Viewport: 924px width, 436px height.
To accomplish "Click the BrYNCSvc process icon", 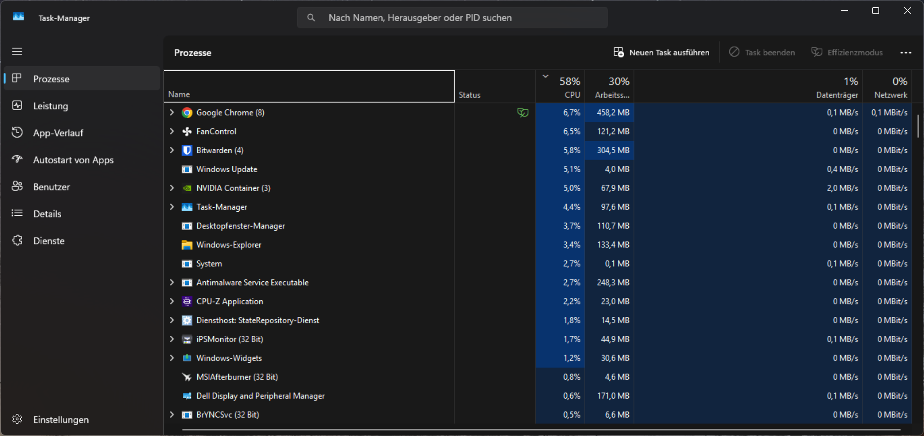I will (187, 415).
